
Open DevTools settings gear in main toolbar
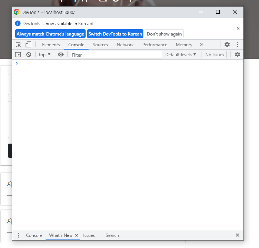click(x=227, y=44)
